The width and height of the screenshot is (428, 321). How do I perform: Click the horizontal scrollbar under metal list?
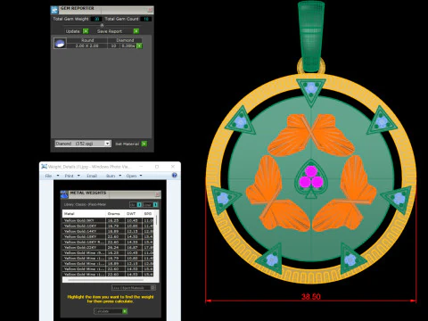(x=105, y=279)
